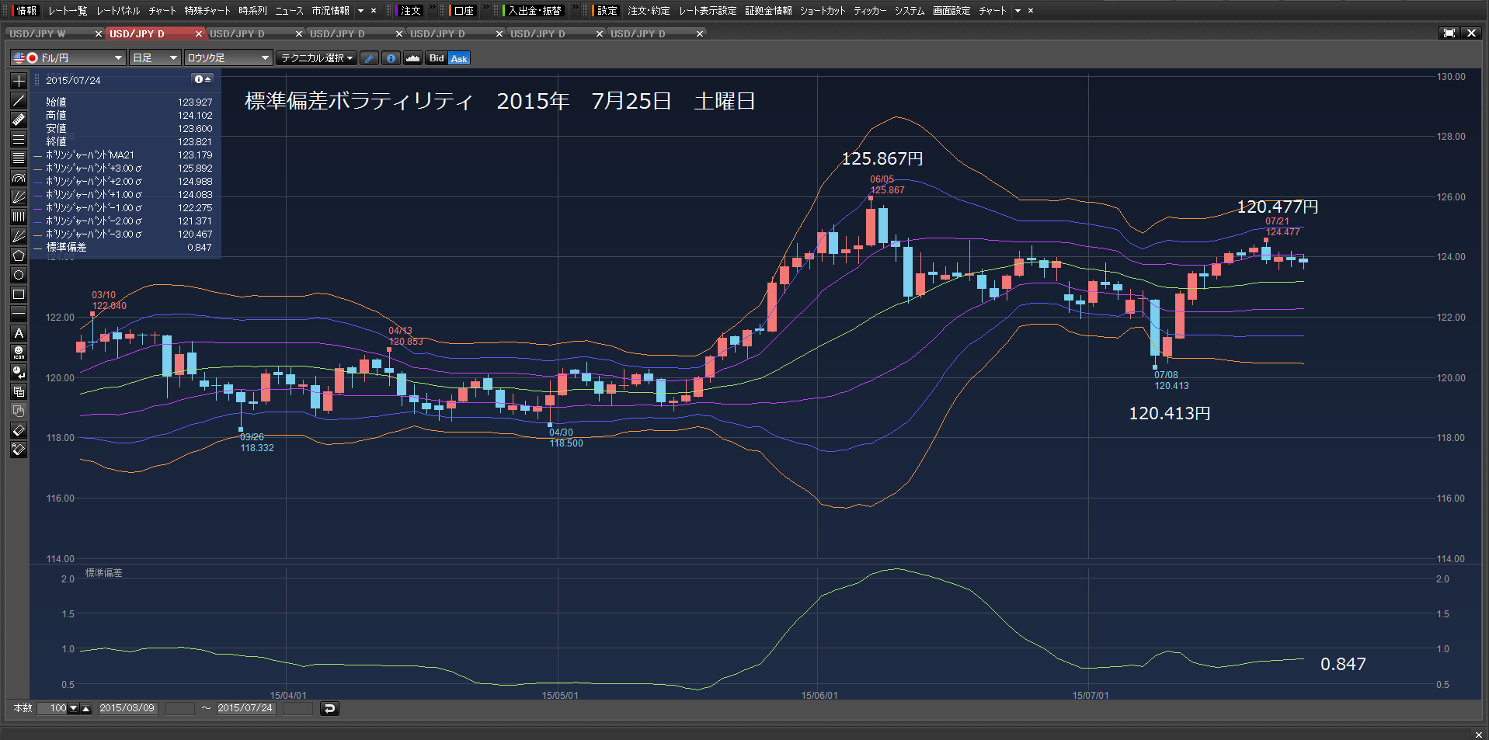Select the Fibonacci arc tool
Image resolution: width=1489 pixels, height=740 pixels.
[x=19, y=178]
